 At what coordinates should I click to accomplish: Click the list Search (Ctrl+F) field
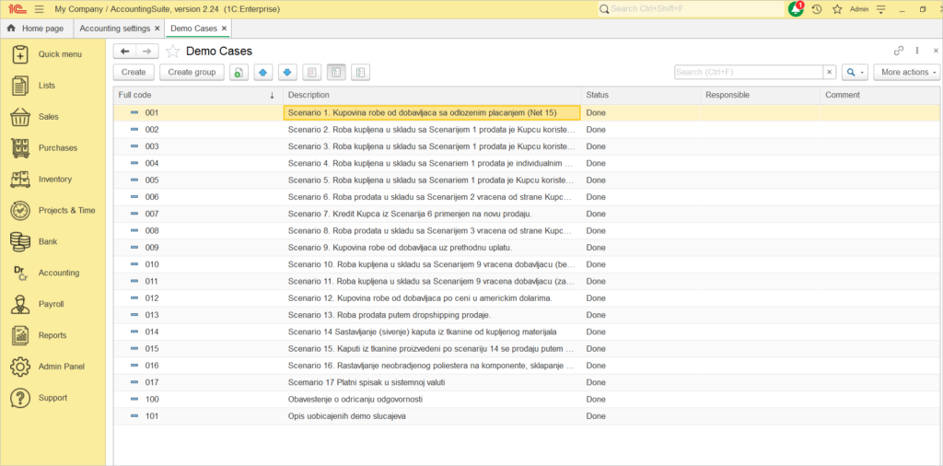point(747,72)
